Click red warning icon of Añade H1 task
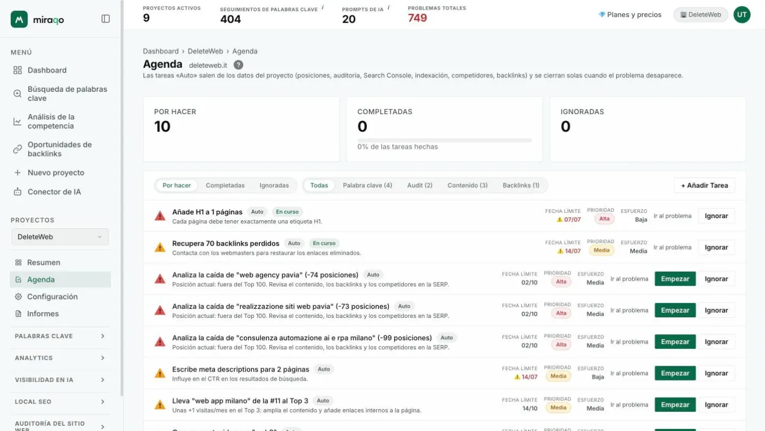765x431 pixels. point(160,216)
